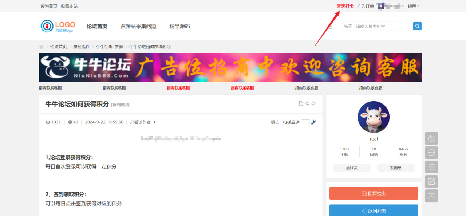This screenshot has width=466, height=216.
Task: Click the search input field
Action: (x=383, y=26)
